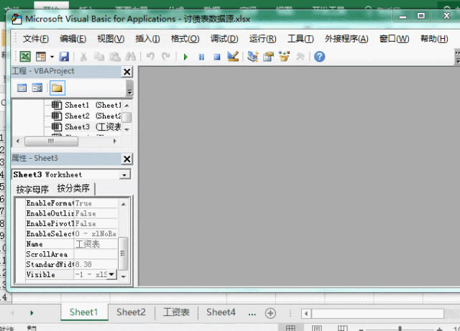Image resolution: width=460 pixels, height=331 pixels.
Task: Open the Sheet3 Worksheet object dropdown
Action: pyautogui.click(x=125, y=174)
